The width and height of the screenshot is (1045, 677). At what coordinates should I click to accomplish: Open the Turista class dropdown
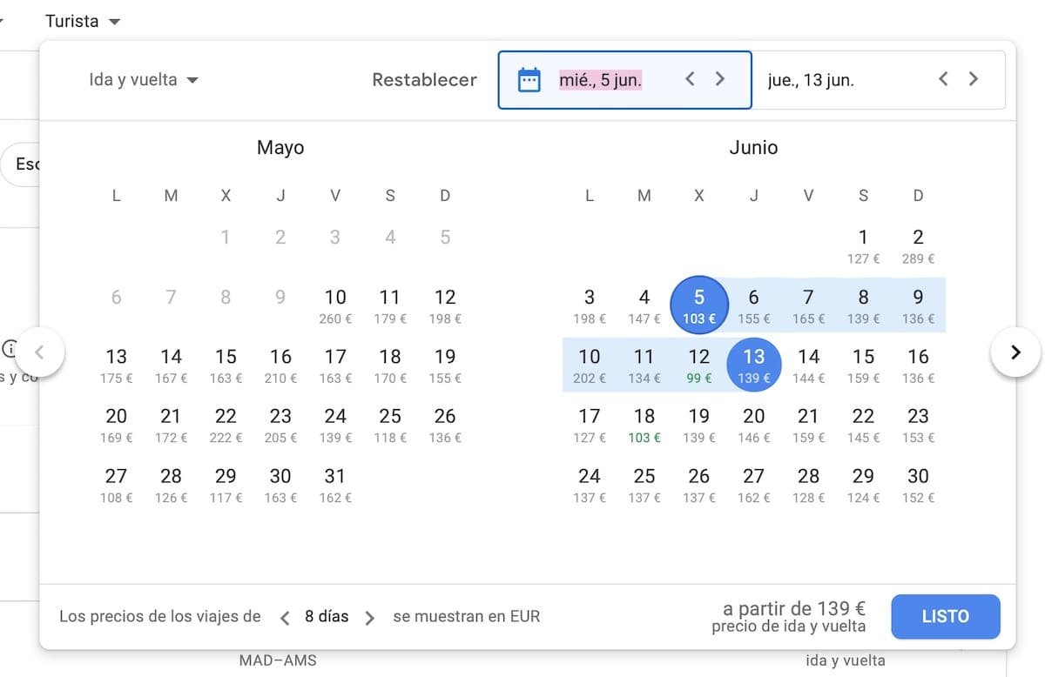pyautogui.click(x=83, y=22)
